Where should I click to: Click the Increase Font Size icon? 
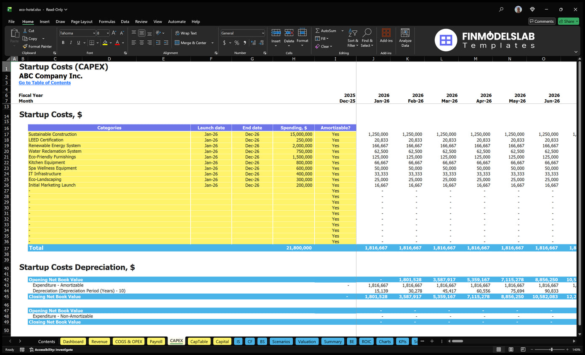(x=114, y=33)
